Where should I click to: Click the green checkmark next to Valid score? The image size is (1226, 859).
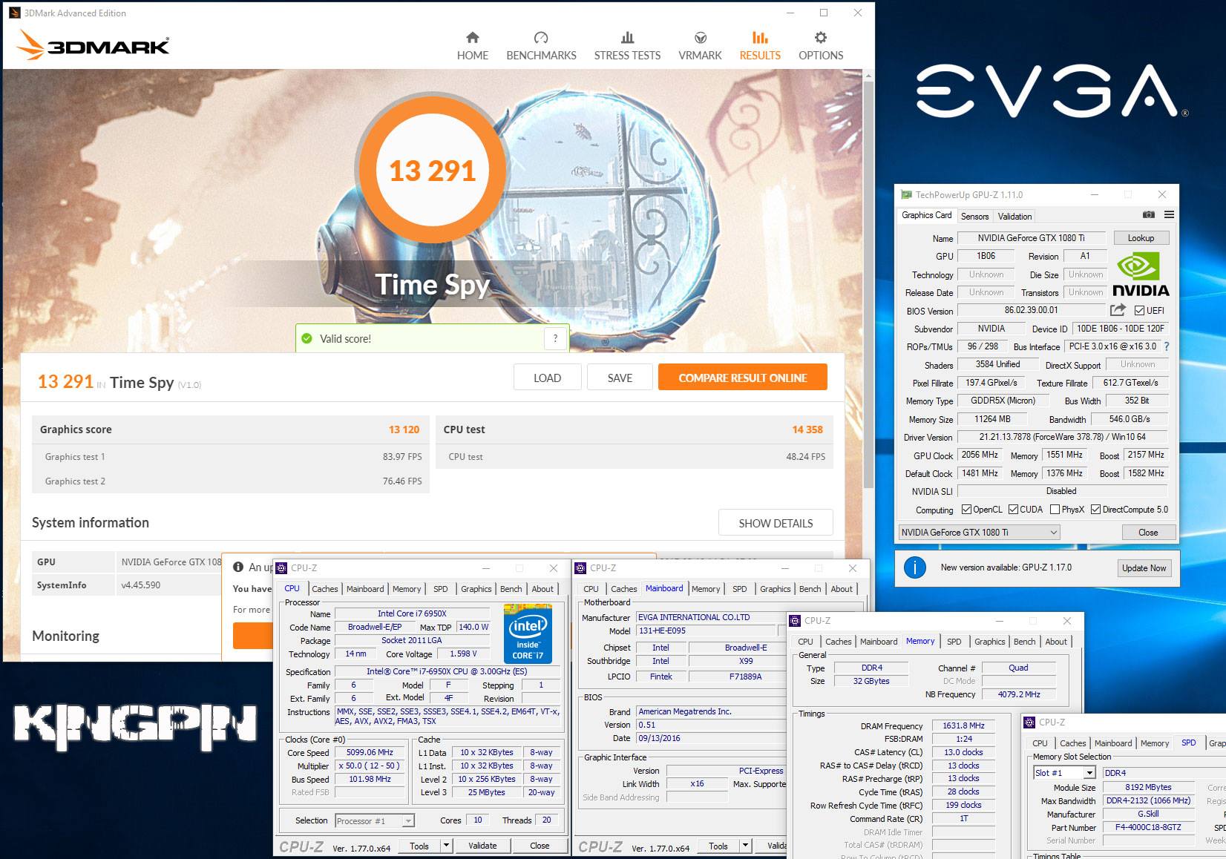click(x=306, y=339)
